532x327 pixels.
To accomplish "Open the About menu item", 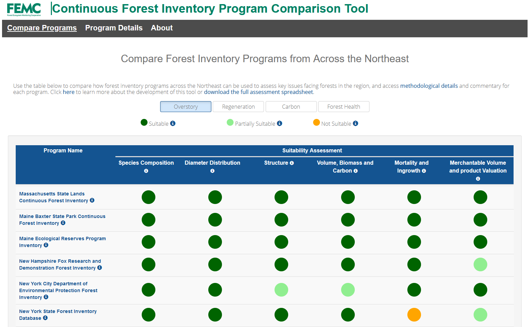I will click(162, 28).
